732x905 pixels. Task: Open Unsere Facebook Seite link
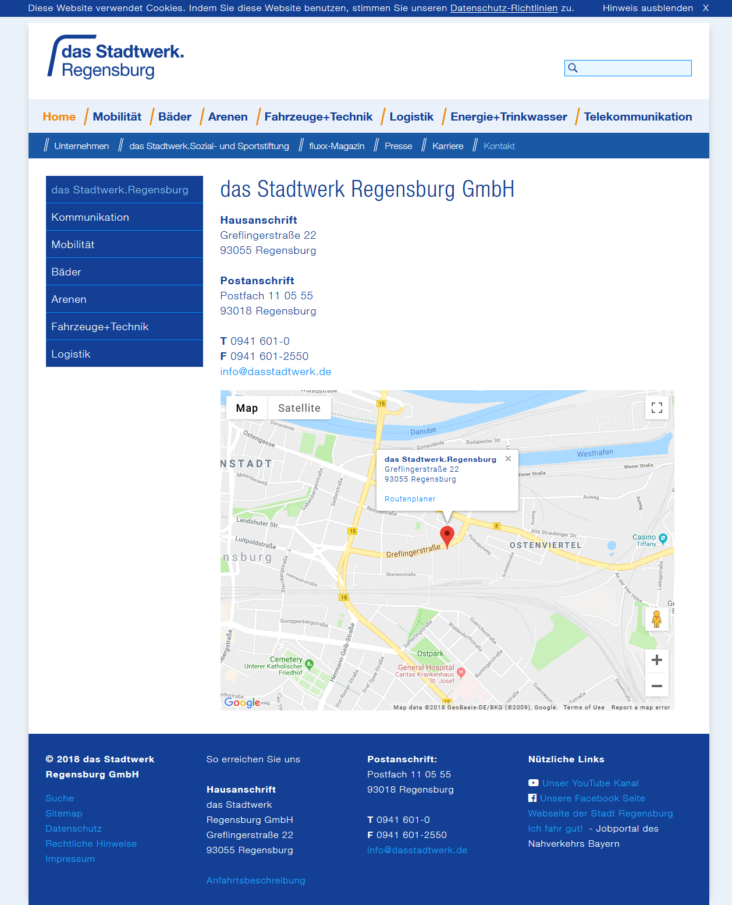coord(592,798)
